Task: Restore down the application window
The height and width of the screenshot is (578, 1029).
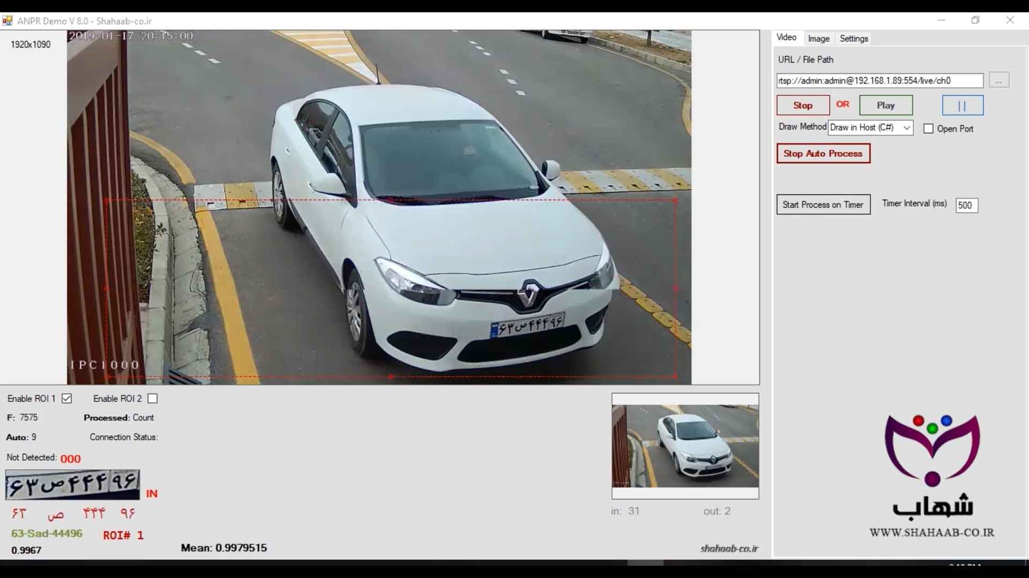Action: 975,20
